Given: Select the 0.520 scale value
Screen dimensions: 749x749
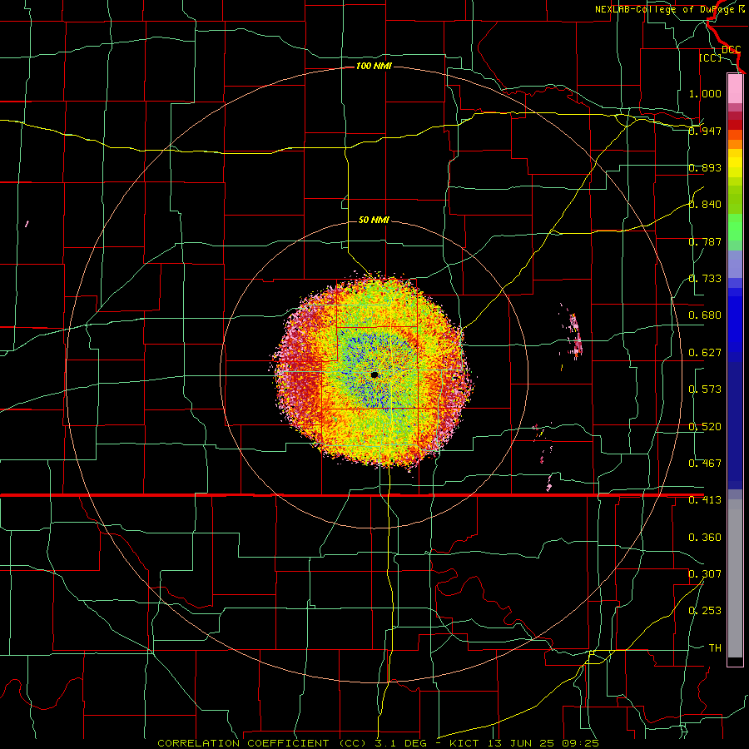Looking at the screenshot, I should tap(705, 427).
